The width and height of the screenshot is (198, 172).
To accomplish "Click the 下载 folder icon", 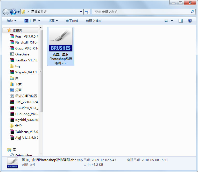I will click(x=12, y=84).
